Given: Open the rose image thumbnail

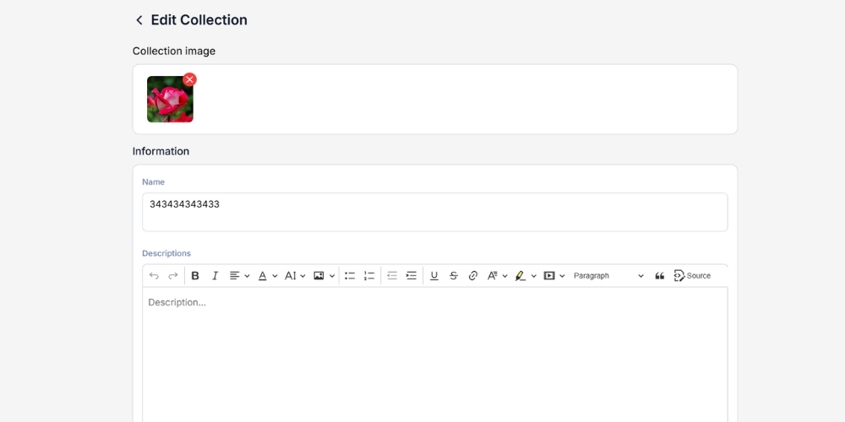Looking at the screenshot, I should coord(170,99).
